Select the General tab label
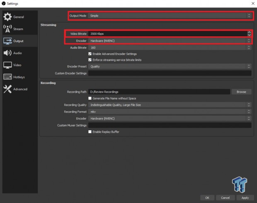Image resolution: width=257 pixels, height=203 pixels. pos(19,17)
